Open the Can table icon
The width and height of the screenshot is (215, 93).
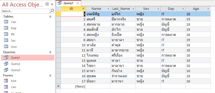pyautogui.click(x=6, y=22)
